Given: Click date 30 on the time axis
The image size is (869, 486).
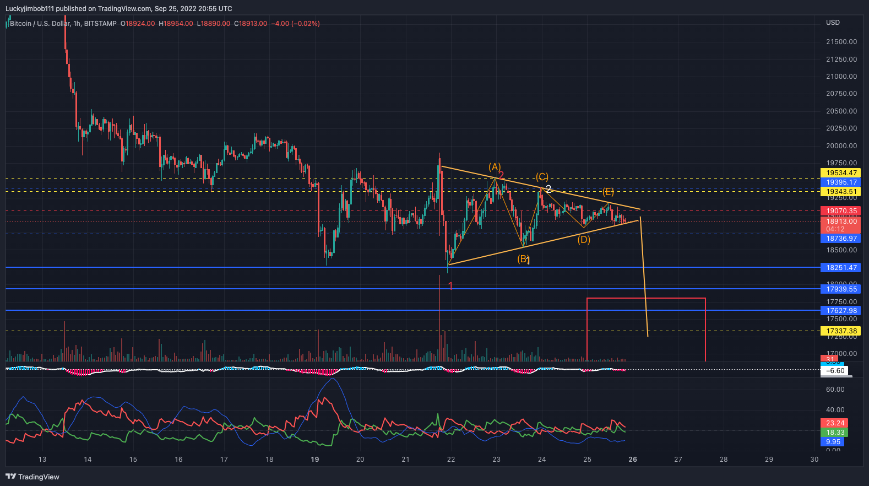Looking at the screenshot, I should pos(814,460).
